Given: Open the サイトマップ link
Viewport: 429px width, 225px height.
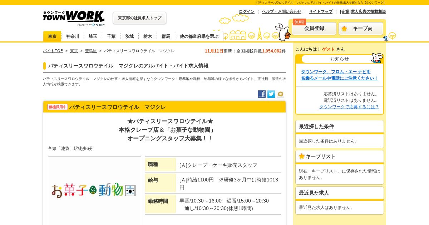Looking at the screenshot, I should pyautogui.click(x=321, y=11).
